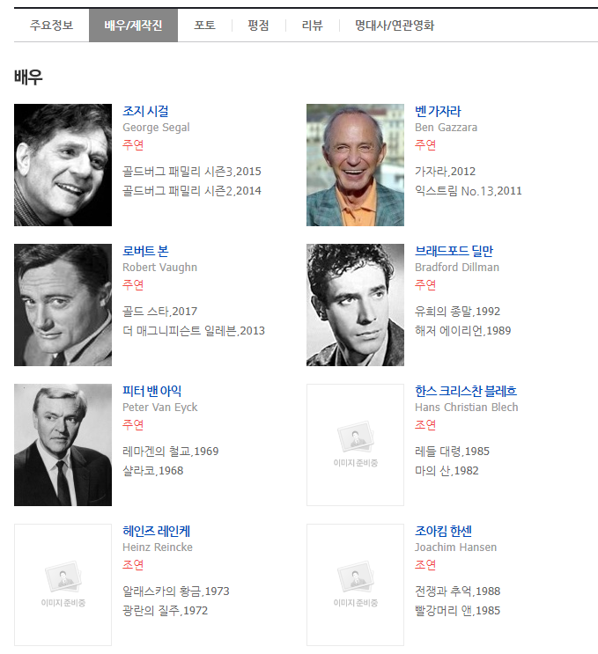Open actor name link 벤 가자라
The width and height of the screenshot is (598, 654).
438,111
